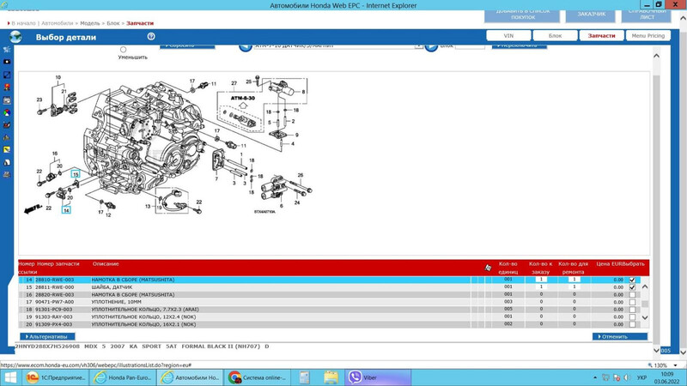The height and width of the screenshot is (386, 687).
Task: Open Viber from the taskbar
Action: click(378, 377)
